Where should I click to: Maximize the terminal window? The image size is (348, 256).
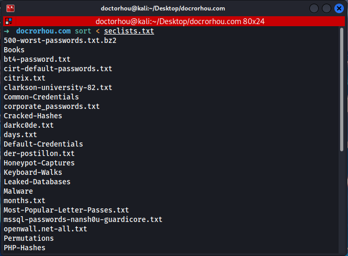coord(327,8)
